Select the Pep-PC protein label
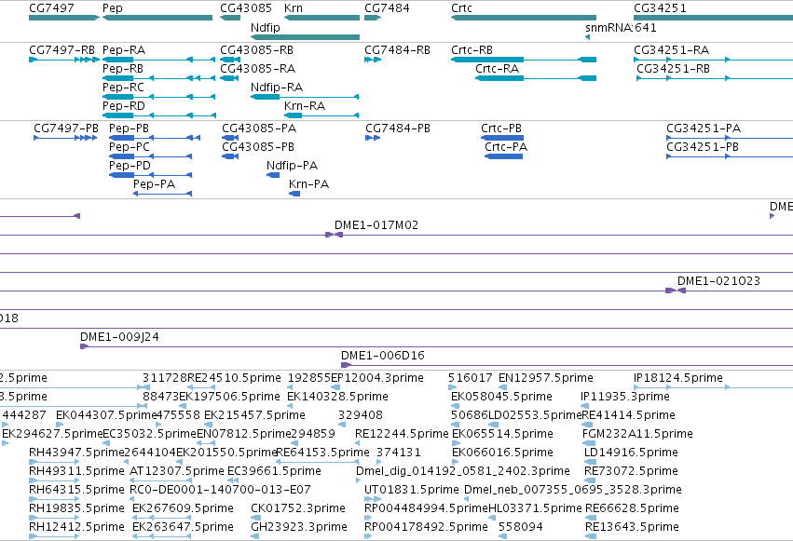Image resolution: width=793 pixels, height=541 pixels. [130, 147]
